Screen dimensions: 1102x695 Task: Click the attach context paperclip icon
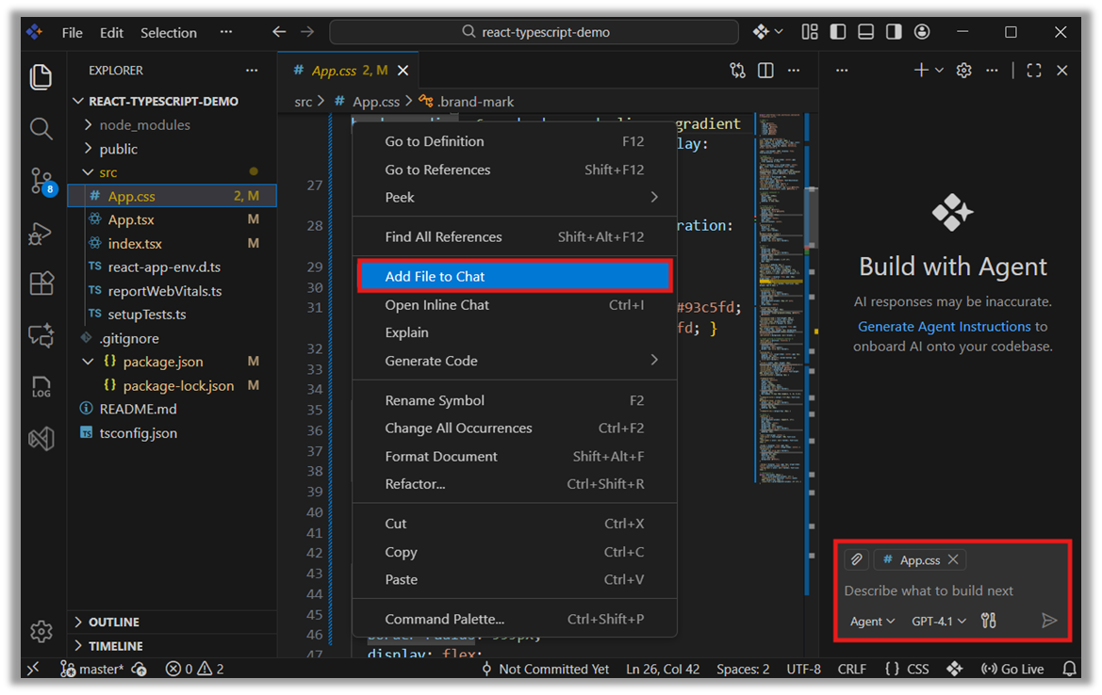point(856,559)
